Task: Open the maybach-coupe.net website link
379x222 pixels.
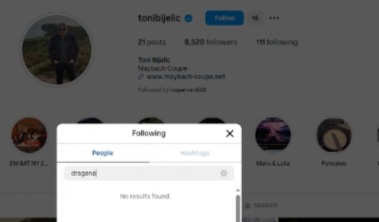Action: (186, 77)
